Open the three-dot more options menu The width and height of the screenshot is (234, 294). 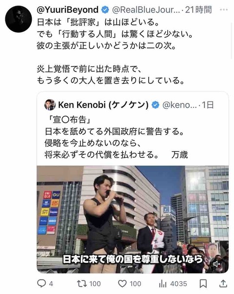click(x=223, y=10)
